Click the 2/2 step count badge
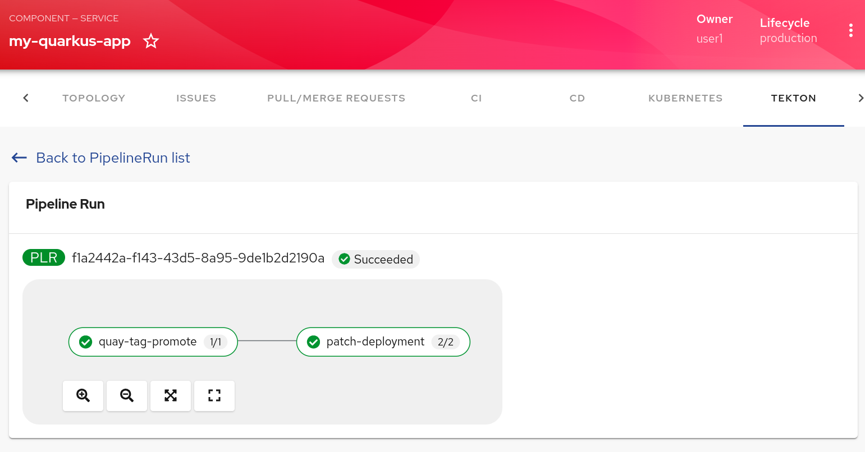The width and height of the screenshot is (865, 452). (x=446, y=342)
